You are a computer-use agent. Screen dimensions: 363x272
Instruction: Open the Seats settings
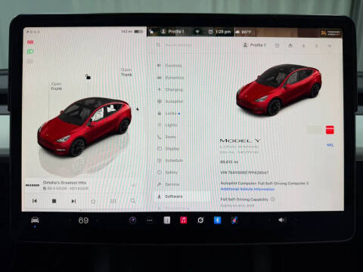[x=166, y=137]
